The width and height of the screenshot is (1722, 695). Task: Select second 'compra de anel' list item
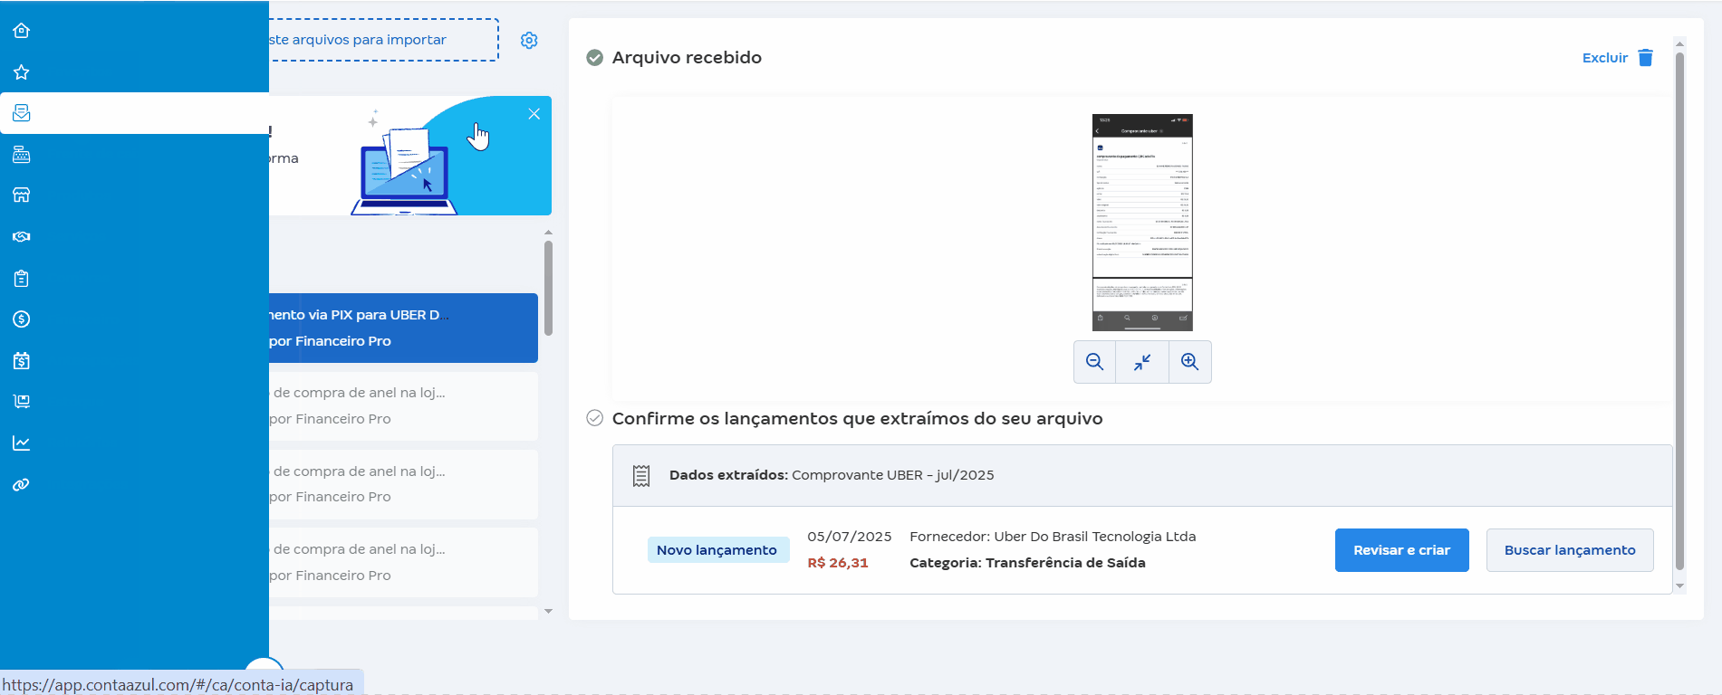(x=403, y=484)
